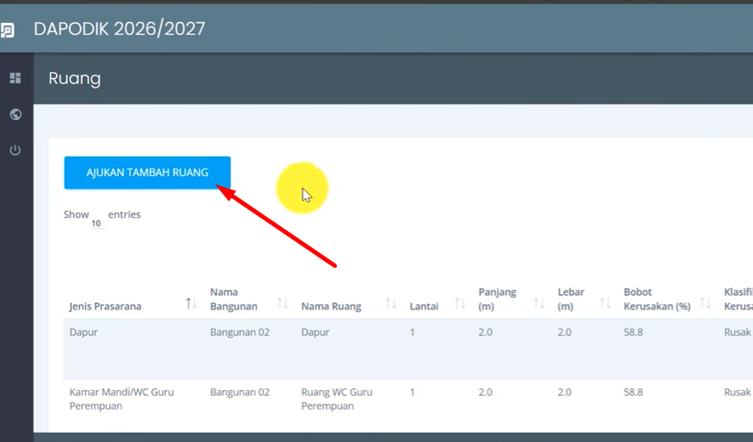753x442 pixels.
Task: Click Rusak status in Dapur row
Action: click(738, 332)
